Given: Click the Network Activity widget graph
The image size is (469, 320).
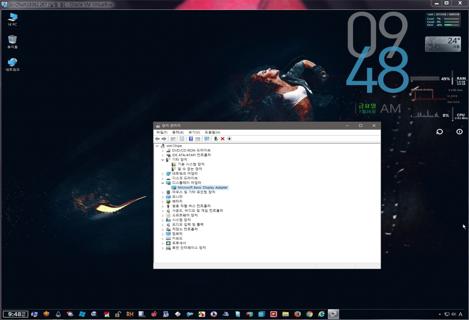Looking at the screenshot, I should pyautogui.click(x=428, y=94).
